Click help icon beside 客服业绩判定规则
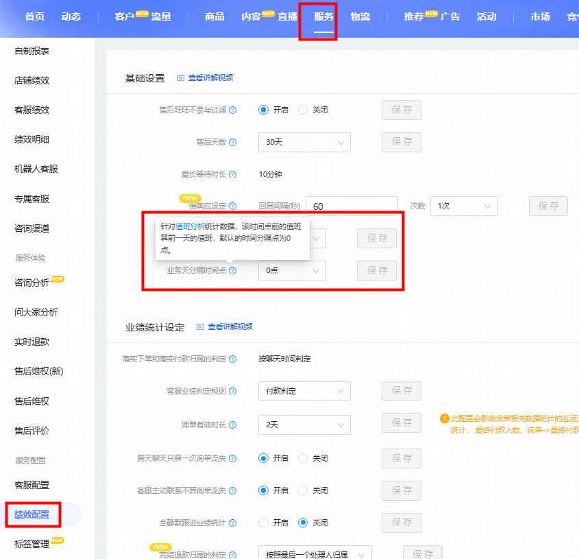 (232, 391)
